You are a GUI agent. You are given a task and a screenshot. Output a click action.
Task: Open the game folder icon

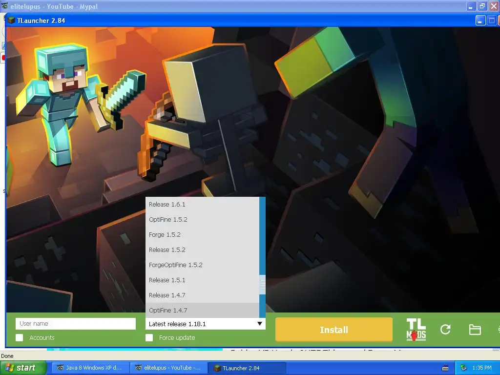point(475,330)
